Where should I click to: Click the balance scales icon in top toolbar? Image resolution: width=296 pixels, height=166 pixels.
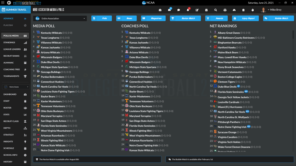click(x=225, y=10)
